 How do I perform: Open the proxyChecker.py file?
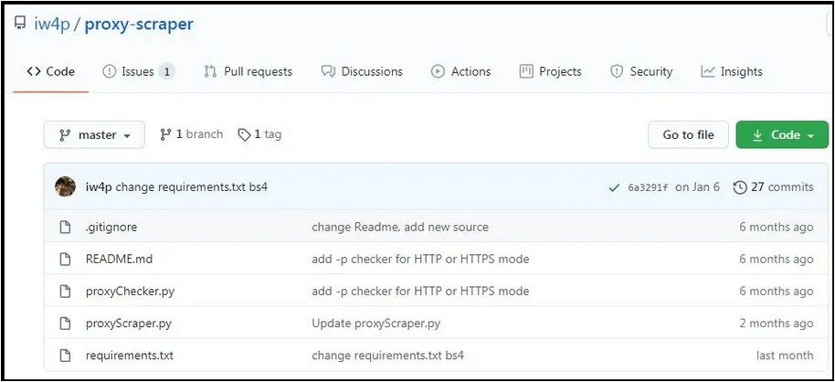click(130, 291)
